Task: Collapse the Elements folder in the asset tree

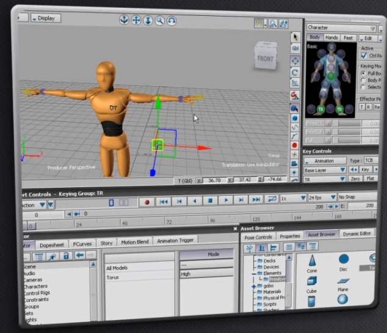Action: (x=253, y=274)
